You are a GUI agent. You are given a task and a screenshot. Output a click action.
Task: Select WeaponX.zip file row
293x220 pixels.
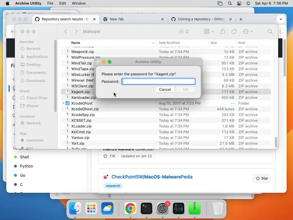coord(166,52)
